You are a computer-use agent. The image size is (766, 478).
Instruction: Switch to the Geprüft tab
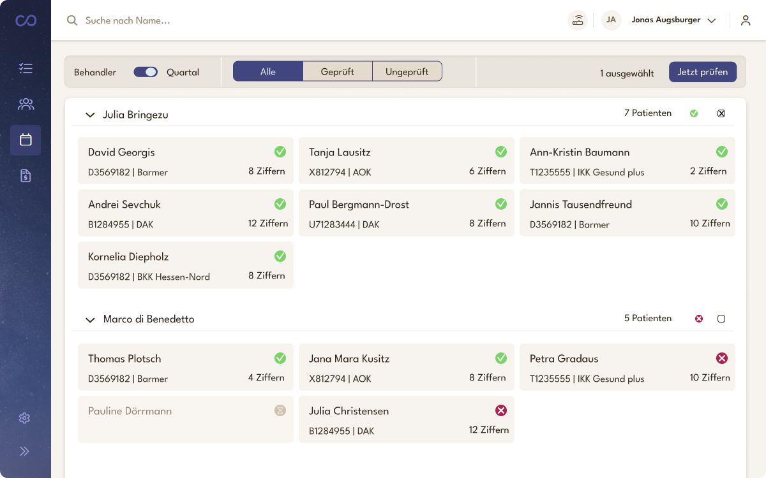pyautogui.click(x=337, y=72)
